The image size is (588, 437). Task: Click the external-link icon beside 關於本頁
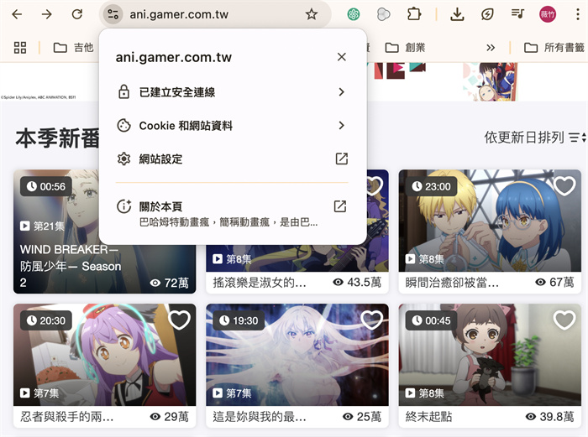(x=339, y=206)
